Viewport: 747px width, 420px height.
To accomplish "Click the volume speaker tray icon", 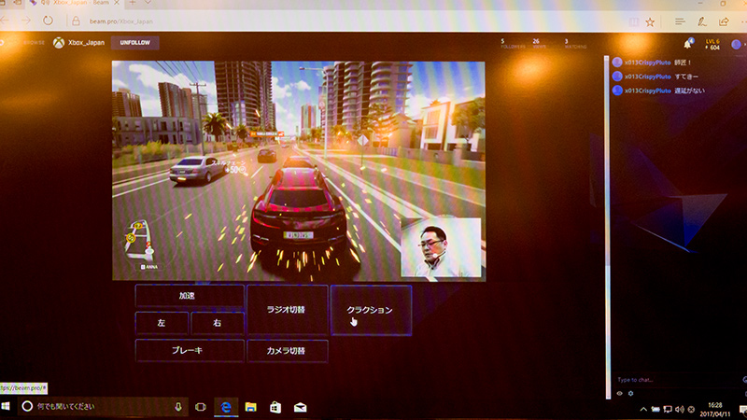I will coord(680,410).
